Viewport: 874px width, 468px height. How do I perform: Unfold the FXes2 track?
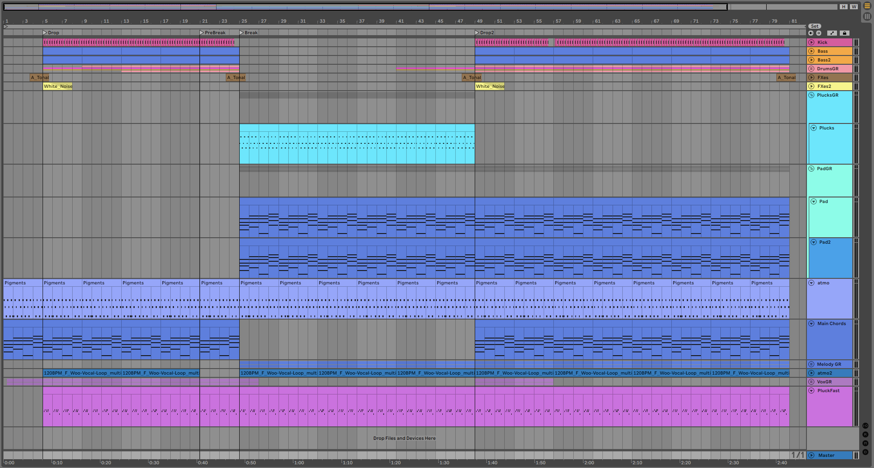pos(812,86)
